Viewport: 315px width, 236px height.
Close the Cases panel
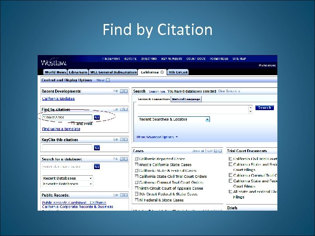(220, 151)
